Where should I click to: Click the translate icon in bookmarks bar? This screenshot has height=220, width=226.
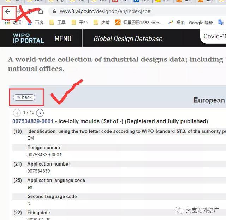221,23
